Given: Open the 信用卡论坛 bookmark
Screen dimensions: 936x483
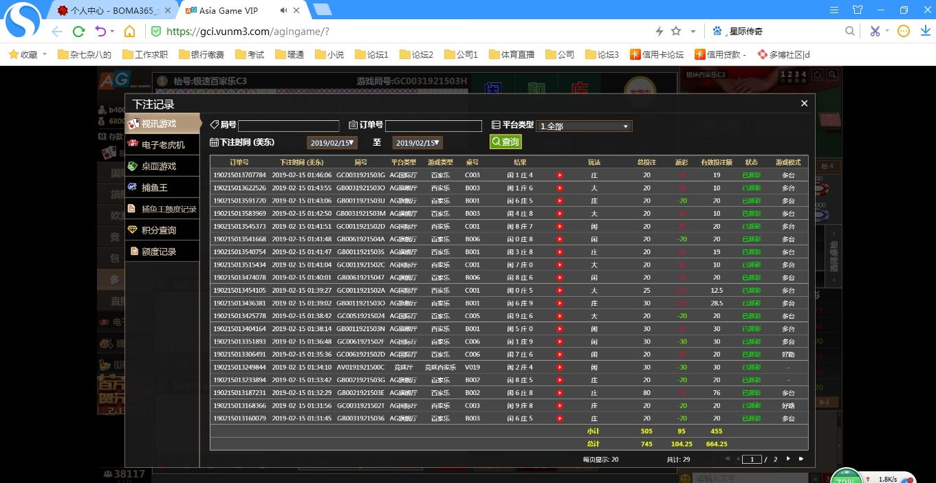Looking at the screenshot, I should click(657, 54).
